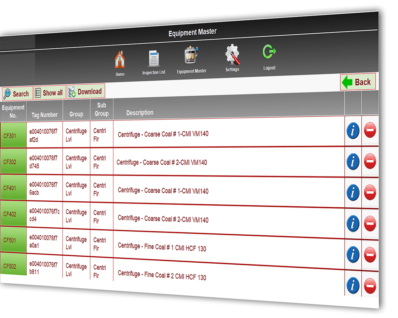View info for CF402 row
The image size is (398, 318).
click(x=353, y=224)
